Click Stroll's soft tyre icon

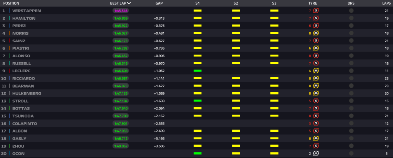pos(316,101)
